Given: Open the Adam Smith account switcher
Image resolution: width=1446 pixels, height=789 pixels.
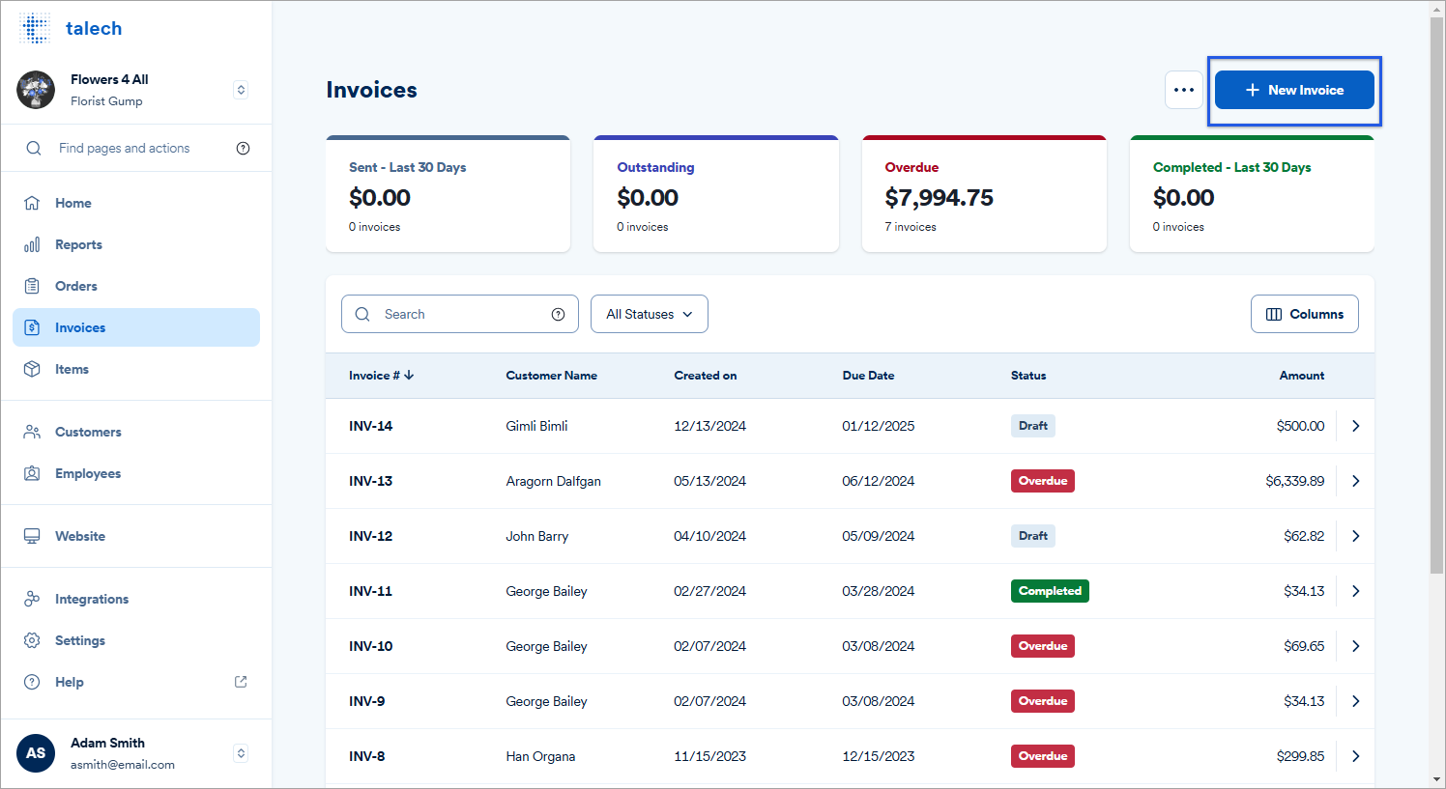Looking at the screenshot, I should [x=240, y=753].
